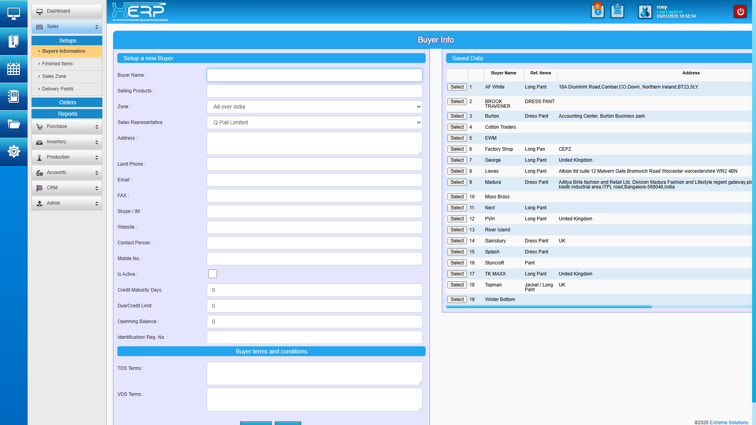
Task: Open the Zone dropdown
Action: (x=314, y=107)
